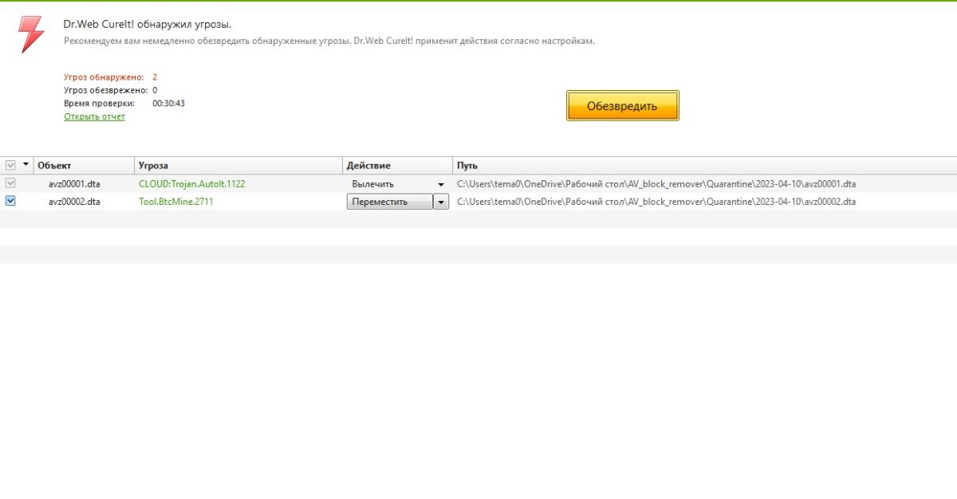Screen dimensions: 957x499
Task: Click the path ending with avz00001.dta
Action: 656,184
